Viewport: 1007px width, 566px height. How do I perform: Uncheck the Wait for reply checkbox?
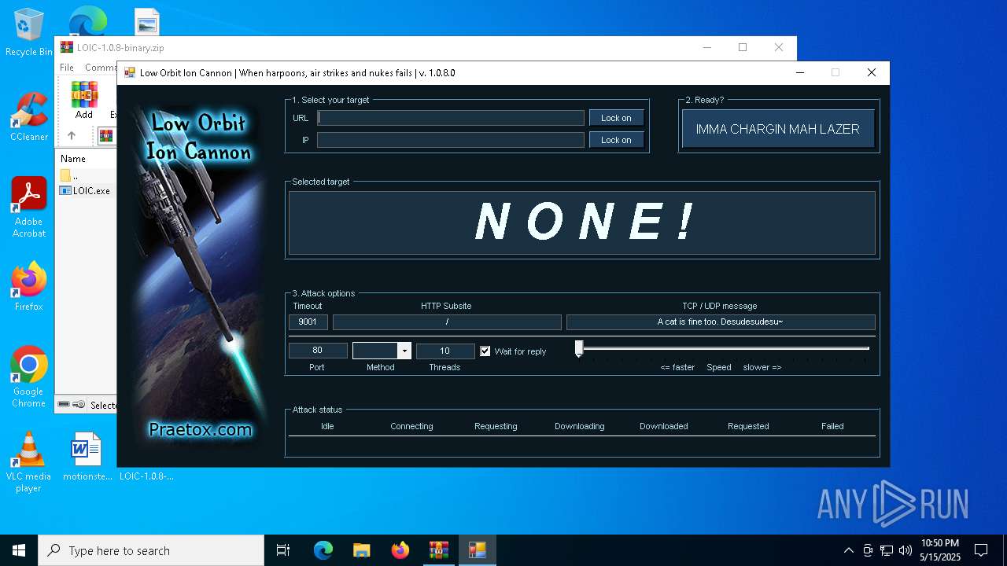click(485, 351)
